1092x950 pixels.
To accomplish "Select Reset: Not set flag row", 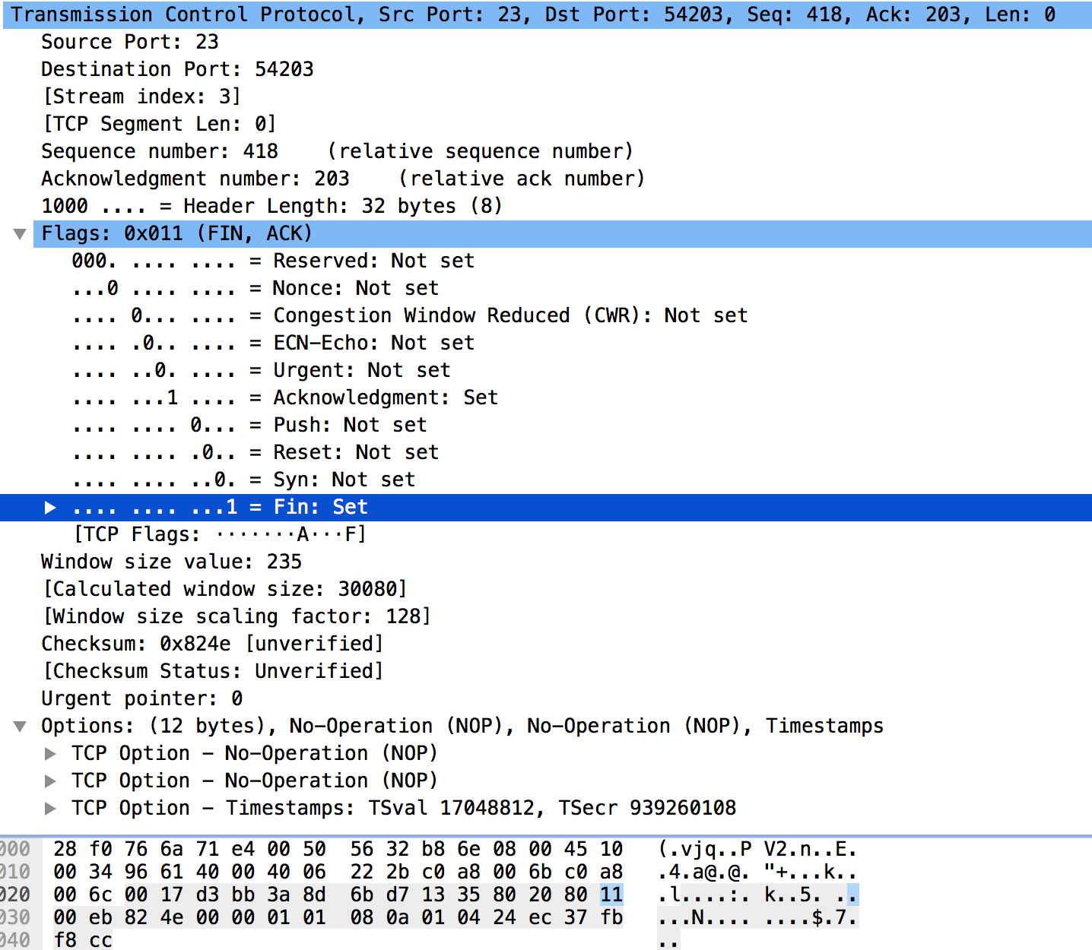I will point(256,452).
